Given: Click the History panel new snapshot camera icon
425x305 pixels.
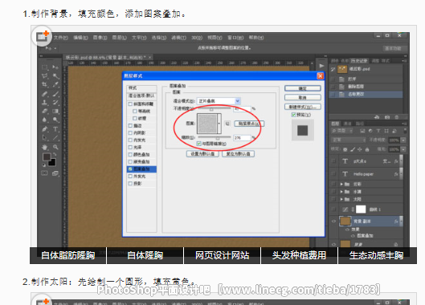Looking at the screenshot, I should coord(387,117).
